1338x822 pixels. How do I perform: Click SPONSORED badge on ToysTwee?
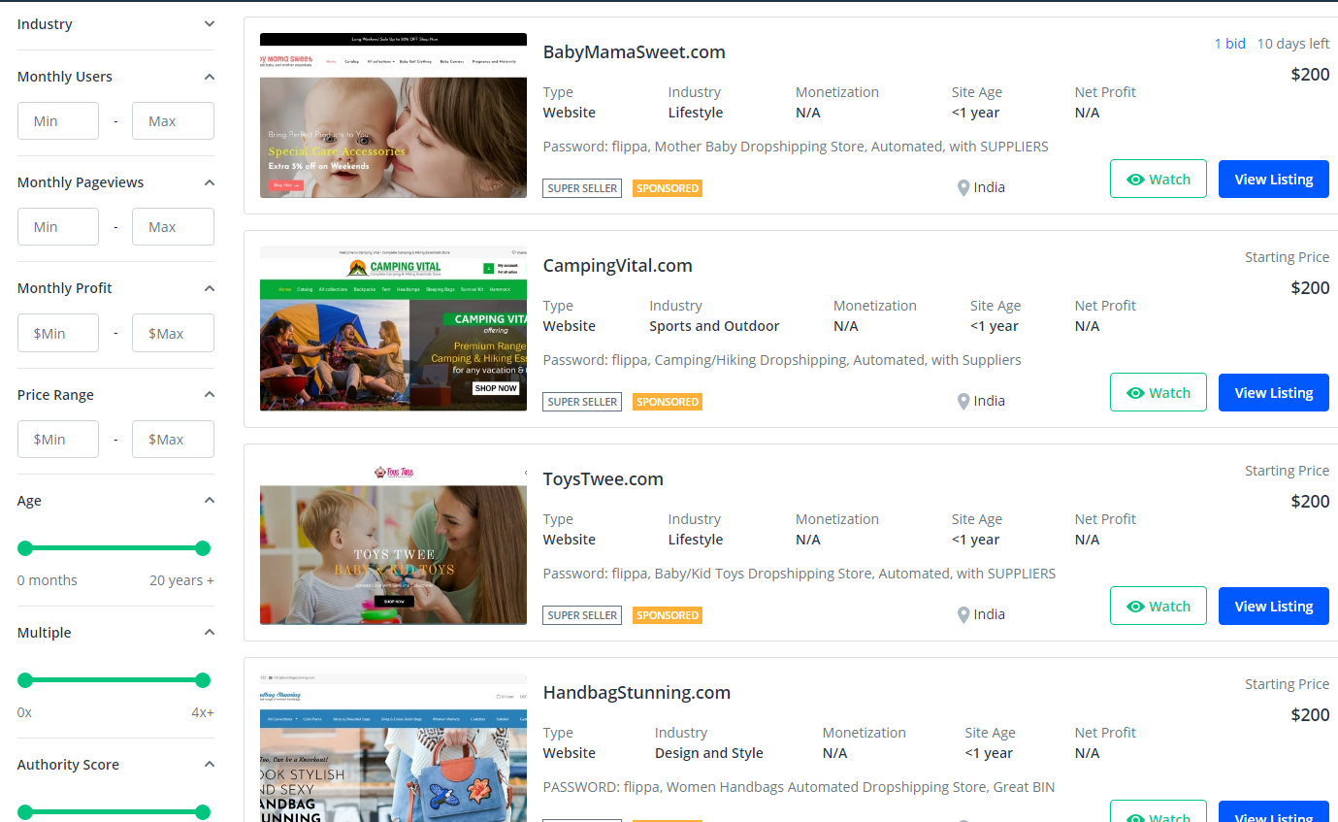click(x=668, y=615)
